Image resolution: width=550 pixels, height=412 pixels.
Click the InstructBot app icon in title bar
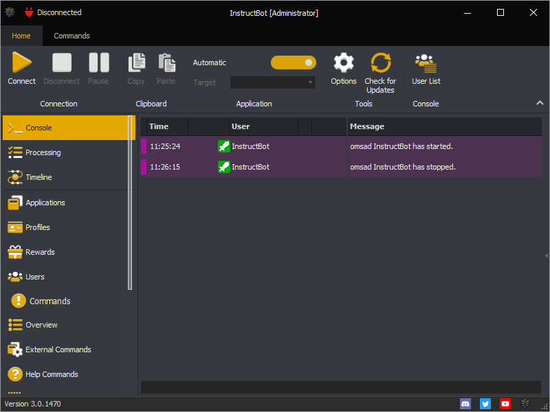(10, 12)
